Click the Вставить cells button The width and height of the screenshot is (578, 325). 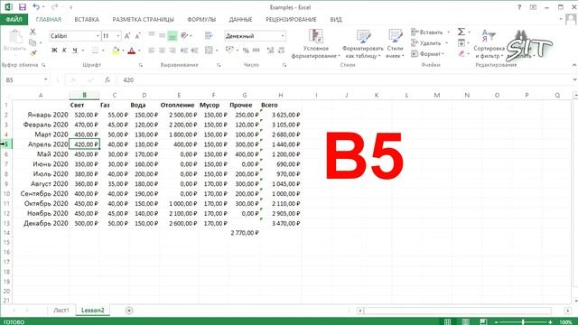click(x=427, y=32)
